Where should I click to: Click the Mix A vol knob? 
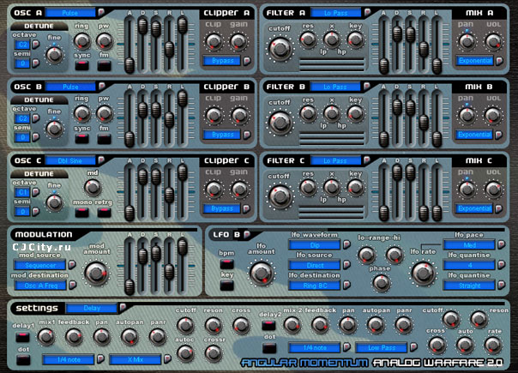pyautogui.click(x=493, y=42)
